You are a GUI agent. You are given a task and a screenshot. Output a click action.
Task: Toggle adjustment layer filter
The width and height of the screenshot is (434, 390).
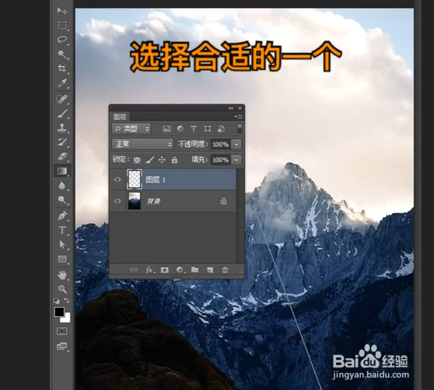click(180, 128)
